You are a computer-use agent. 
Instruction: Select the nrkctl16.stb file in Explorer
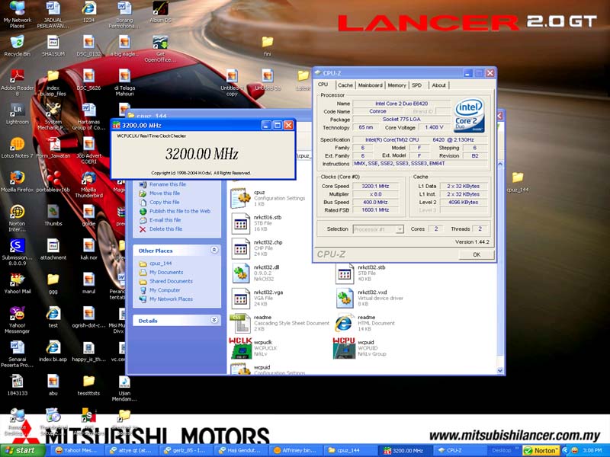click(x=257, y=223)
